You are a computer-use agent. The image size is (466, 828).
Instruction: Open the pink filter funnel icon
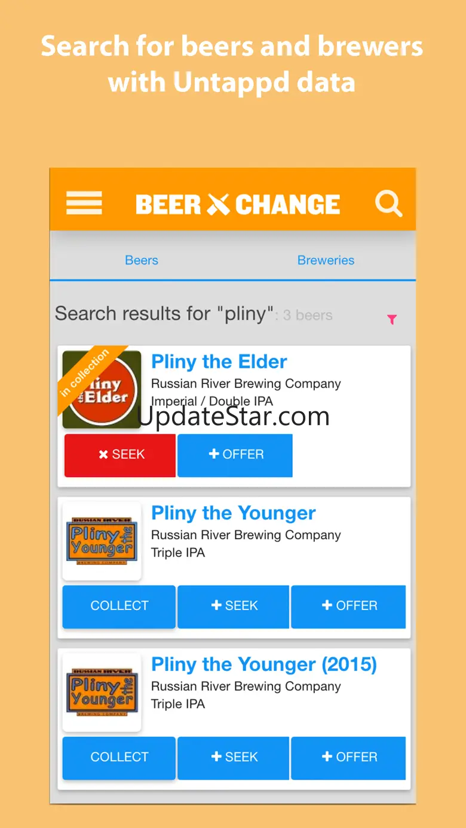(392, 319)
